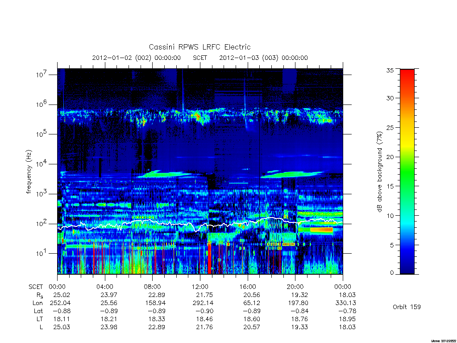Click the 10^1 frequency tick label

pos(42,254)
